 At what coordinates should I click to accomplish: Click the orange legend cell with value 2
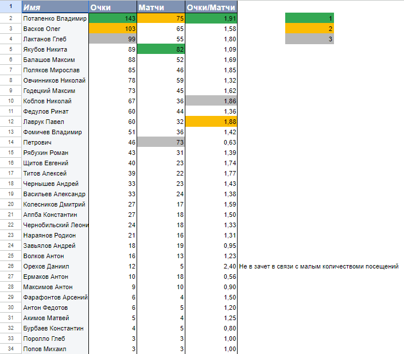(309, 29)
